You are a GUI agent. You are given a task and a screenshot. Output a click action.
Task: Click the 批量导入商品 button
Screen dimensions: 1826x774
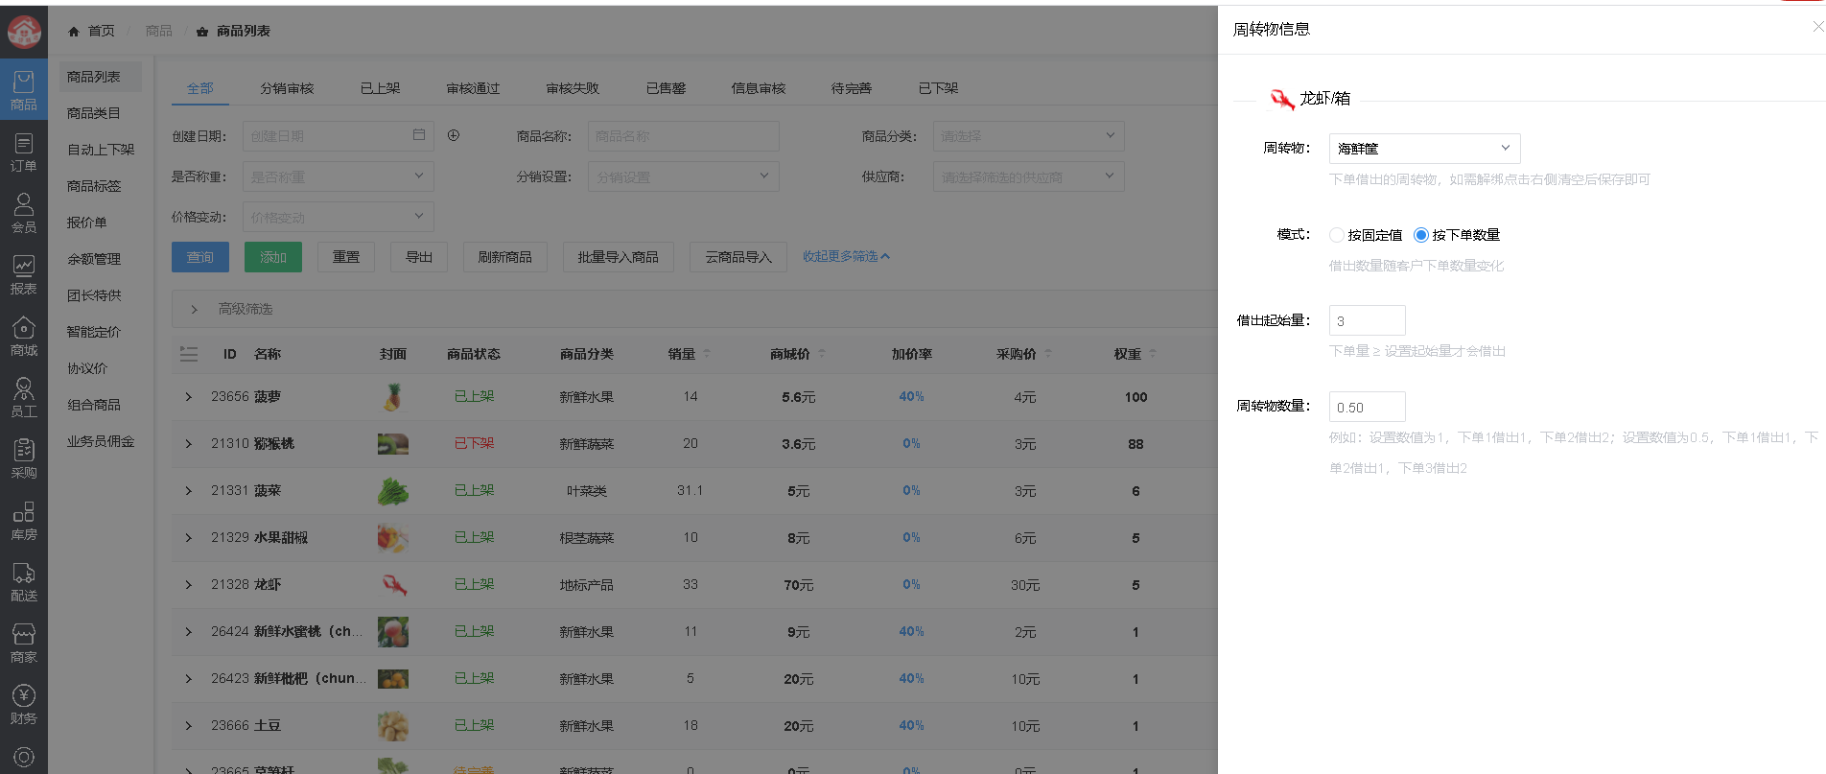coord(619,257)
